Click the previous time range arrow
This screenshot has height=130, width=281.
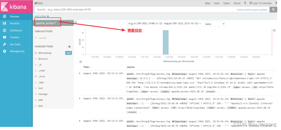click(245, 3)
